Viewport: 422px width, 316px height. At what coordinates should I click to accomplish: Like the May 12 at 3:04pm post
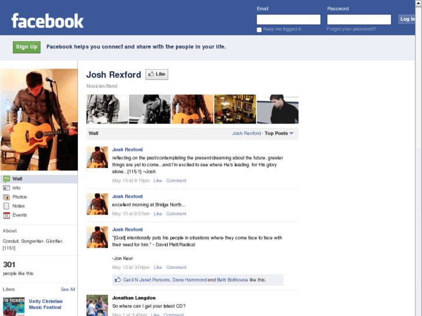point(158,267)
